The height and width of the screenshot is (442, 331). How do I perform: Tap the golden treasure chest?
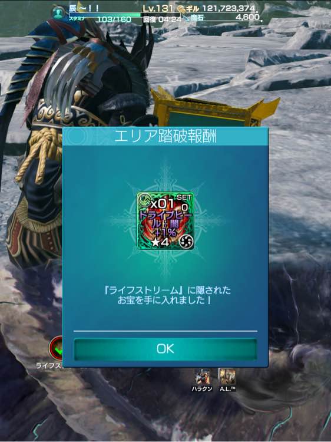click(x=214, y=108)
